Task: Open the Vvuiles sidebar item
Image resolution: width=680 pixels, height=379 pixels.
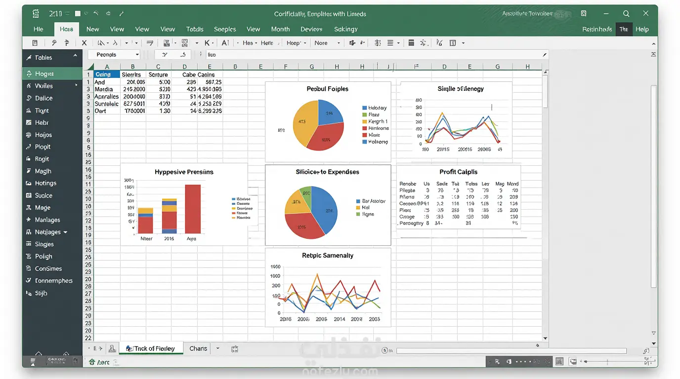Action: click(x=52, y=86)
